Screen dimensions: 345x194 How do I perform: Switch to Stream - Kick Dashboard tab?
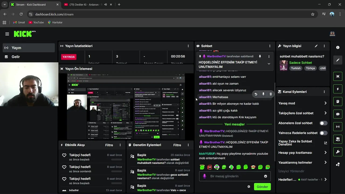coord(35,5)
